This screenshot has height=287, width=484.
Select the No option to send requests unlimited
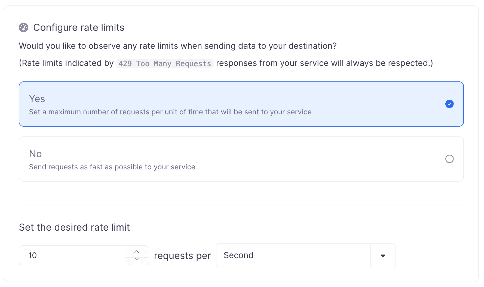pos(241,159)
